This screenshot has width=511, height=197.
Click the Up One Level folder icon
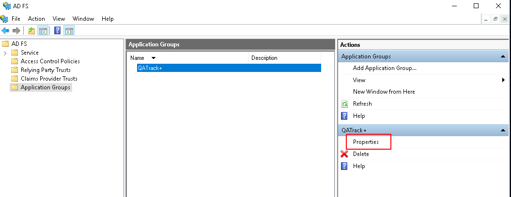[31, 31]
